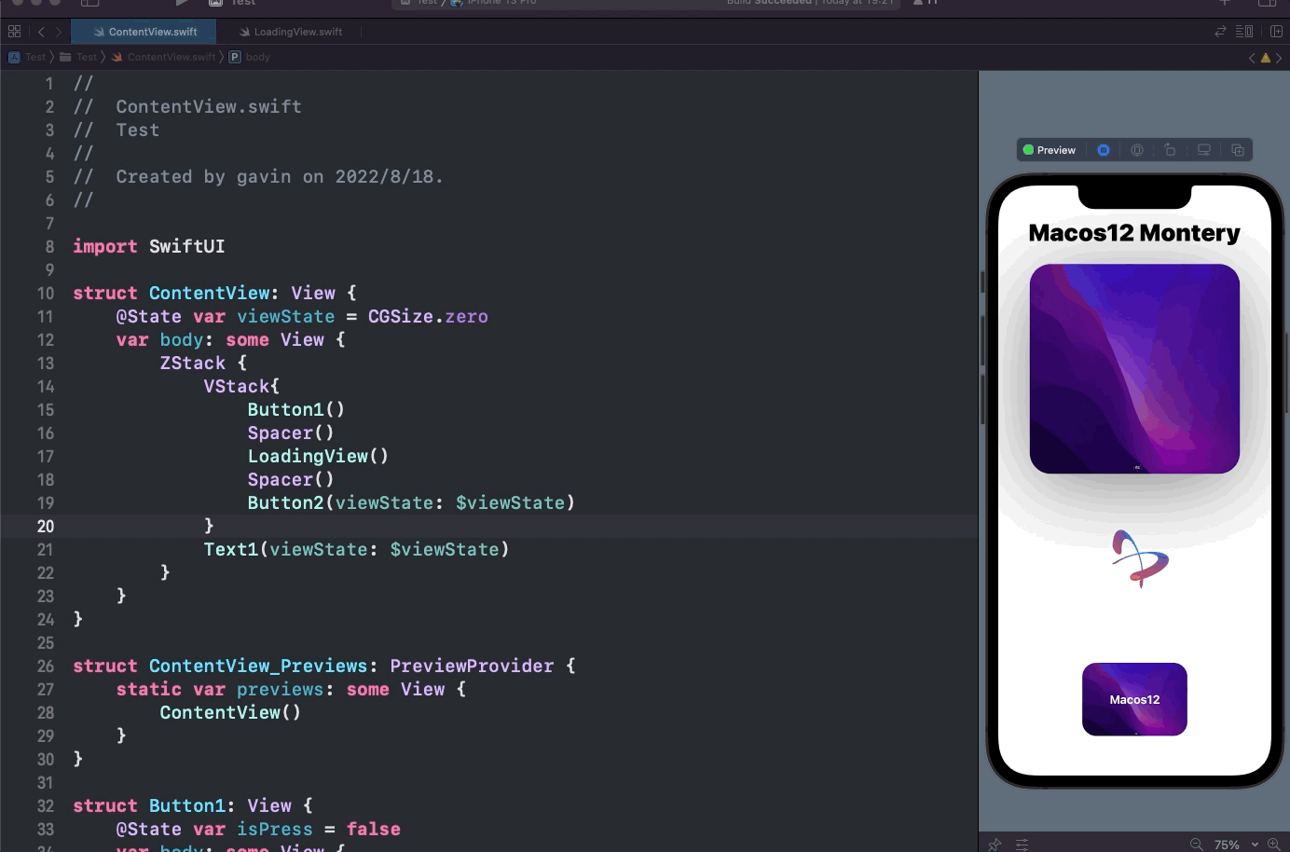Click the Test project breadcrumb
The image size is (1290, 852).
click(27, 57)
